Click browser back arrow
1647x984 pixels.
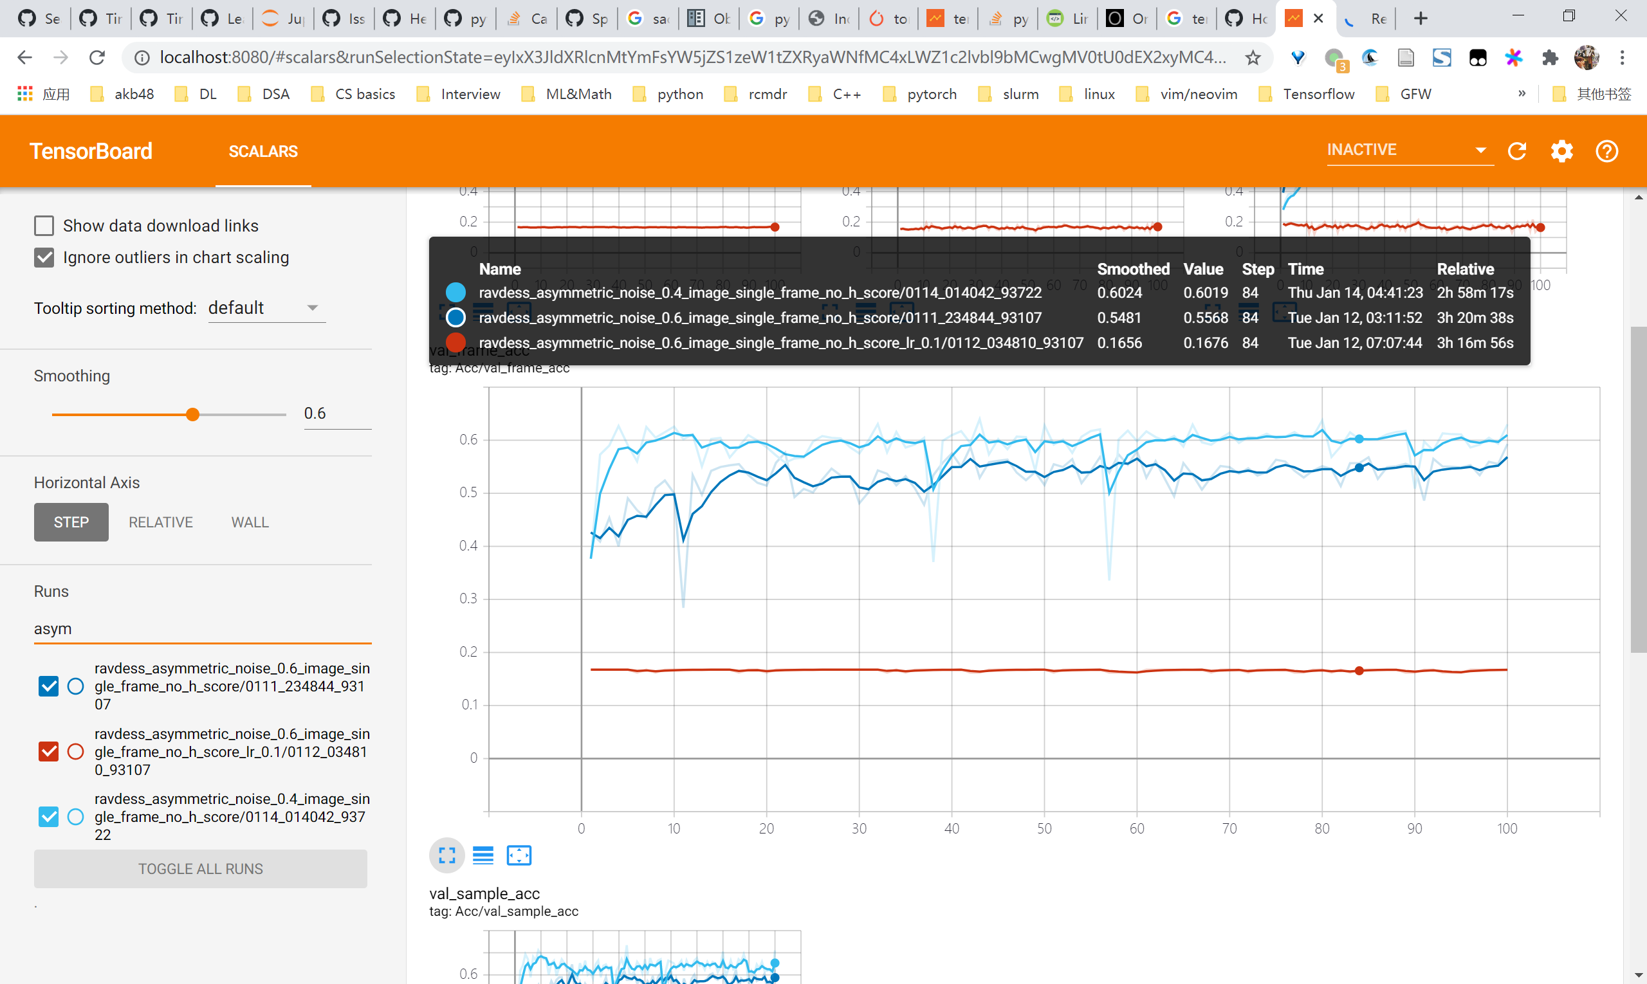click(x=24, y=58)
